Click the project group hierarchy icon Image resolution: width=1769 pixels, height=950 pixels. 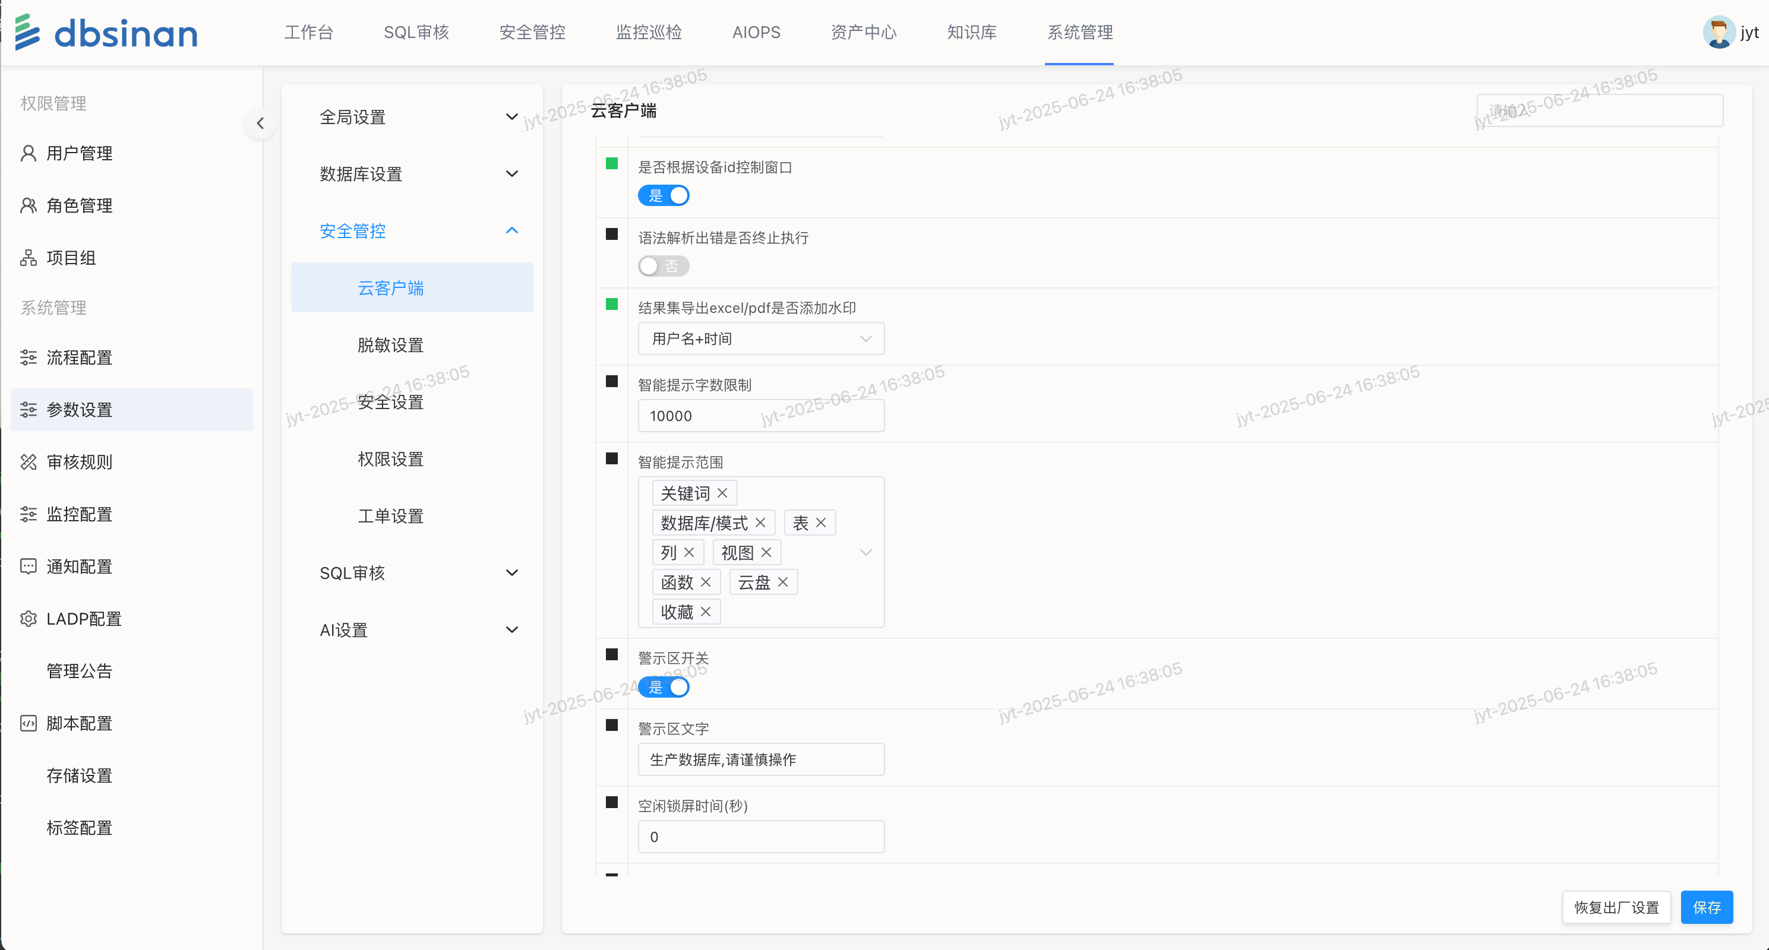tap(28, 258)
